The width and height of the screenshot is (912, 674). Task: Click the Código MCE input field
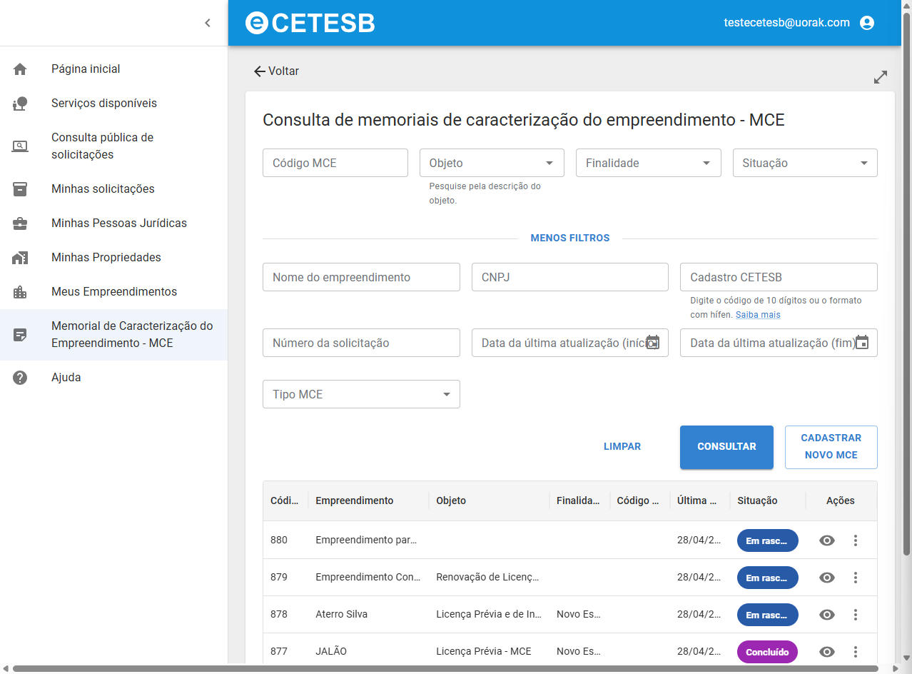(335, 163)
